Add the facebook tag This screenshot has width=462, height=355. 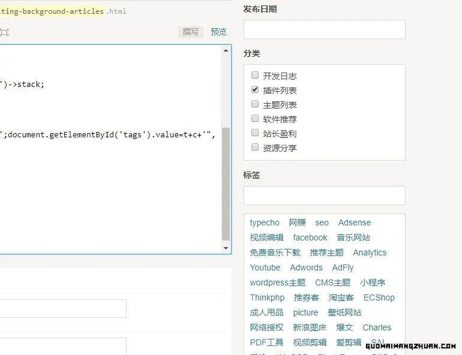310,237
